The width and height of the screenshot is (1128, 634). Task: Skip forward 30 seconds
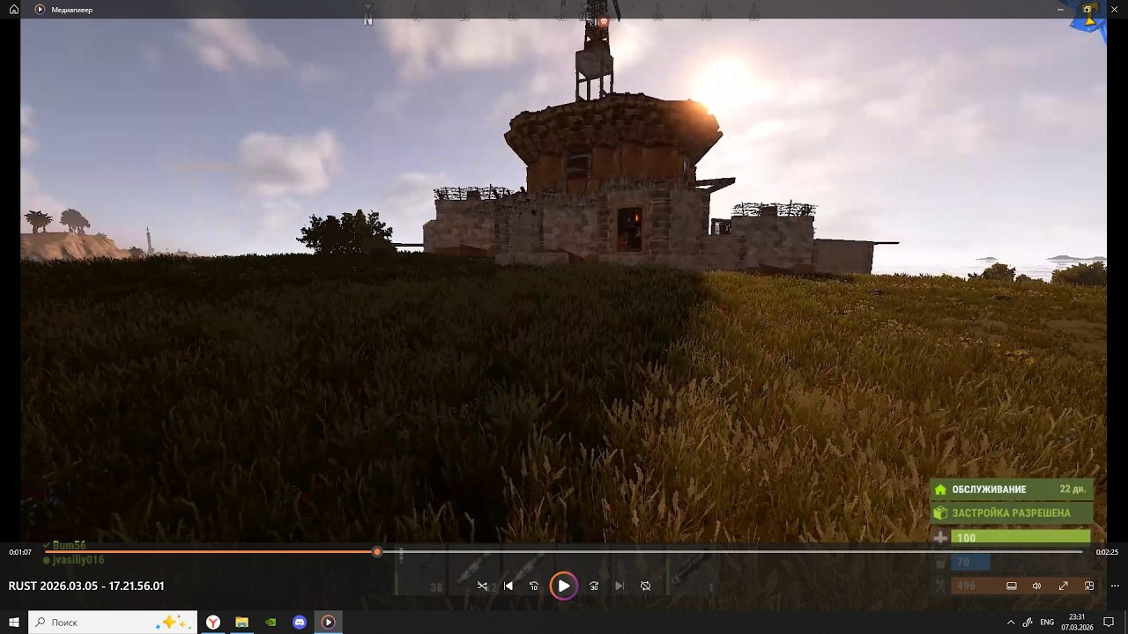[x=594, y=586]
